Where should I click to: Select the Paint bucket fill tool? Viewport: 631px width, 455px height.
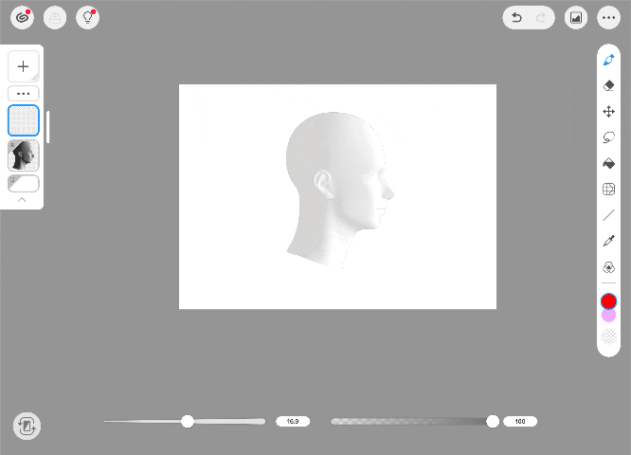click(608, 163)
